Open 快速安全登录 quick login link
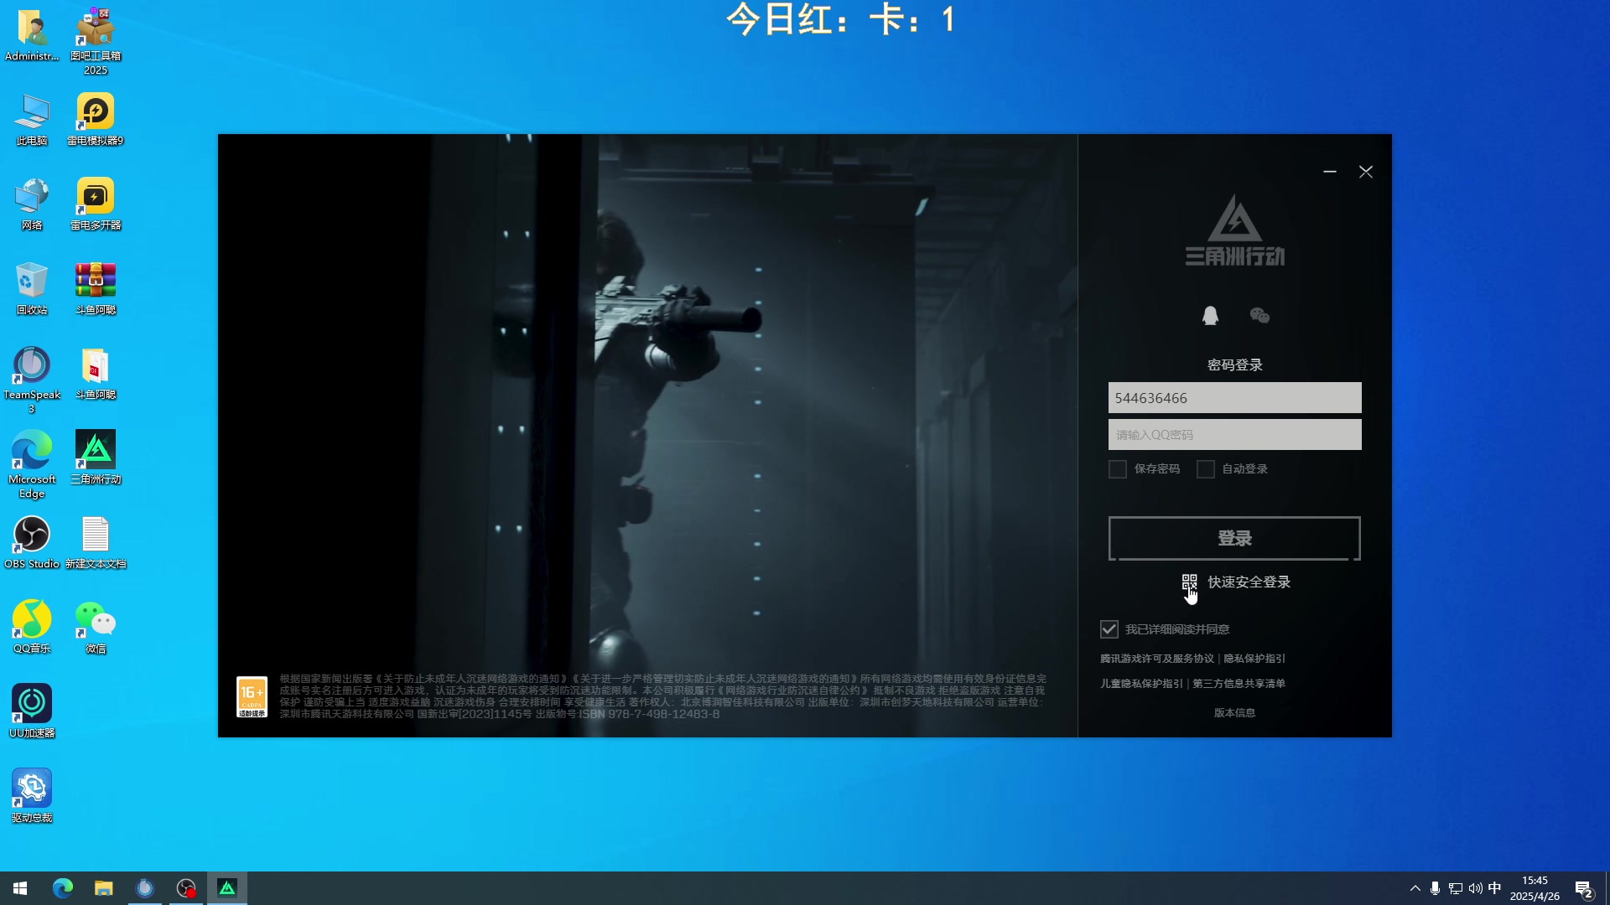The image size is (1610, 905). pyautogui.click(x=1249, y=582)
